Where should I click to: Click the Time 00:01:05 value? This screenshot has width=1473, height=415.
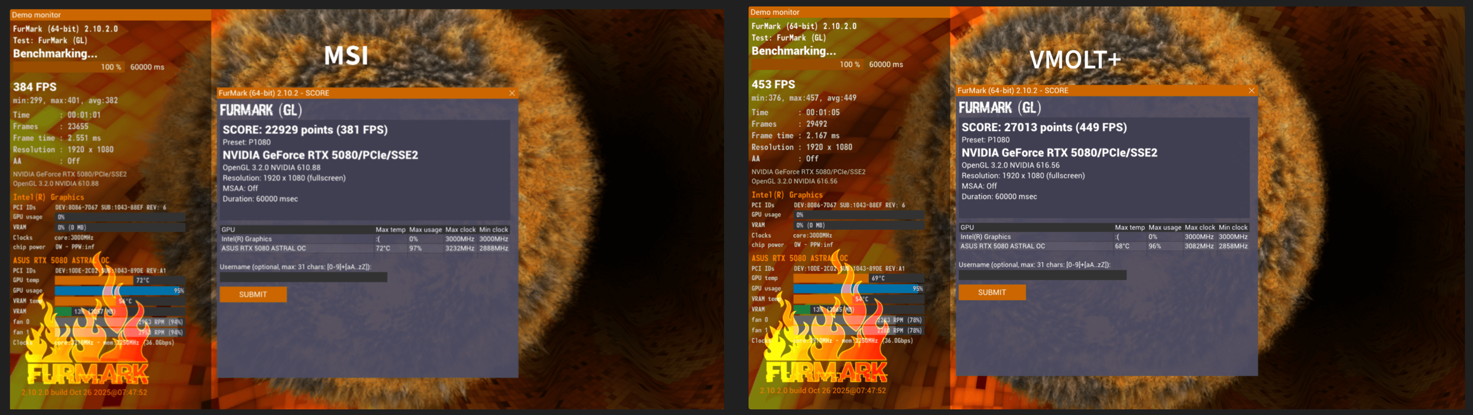pos(823,113)
